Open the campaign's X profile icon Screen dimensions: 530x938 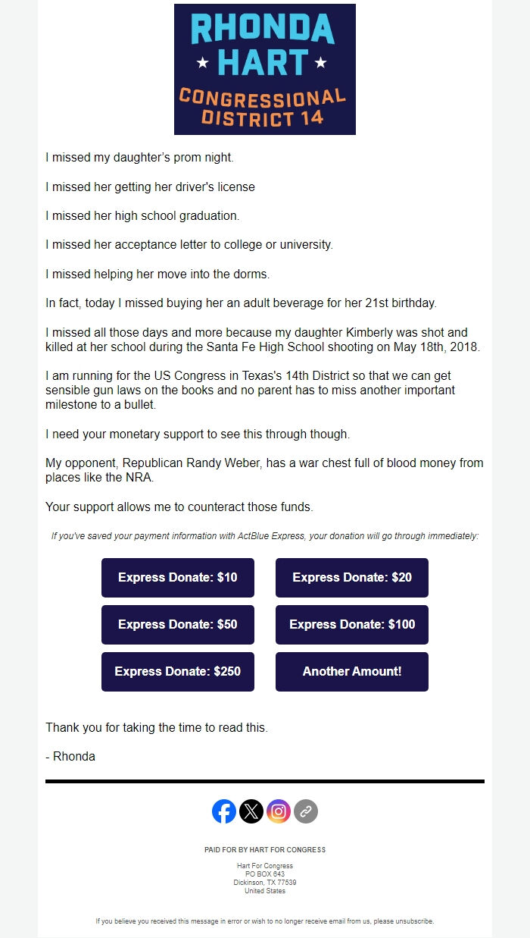point(251,811)
